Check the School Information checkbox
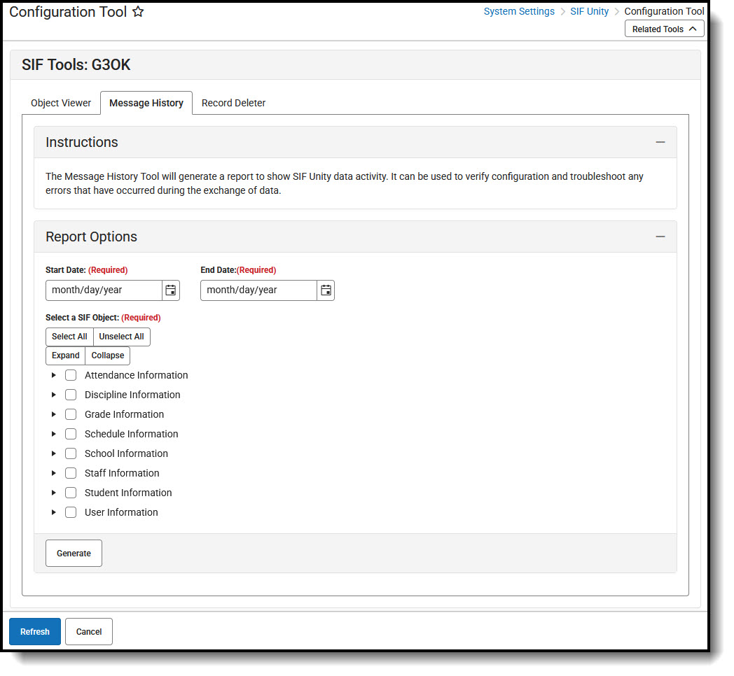Viewport: 734px width, 676px height. 71,453
